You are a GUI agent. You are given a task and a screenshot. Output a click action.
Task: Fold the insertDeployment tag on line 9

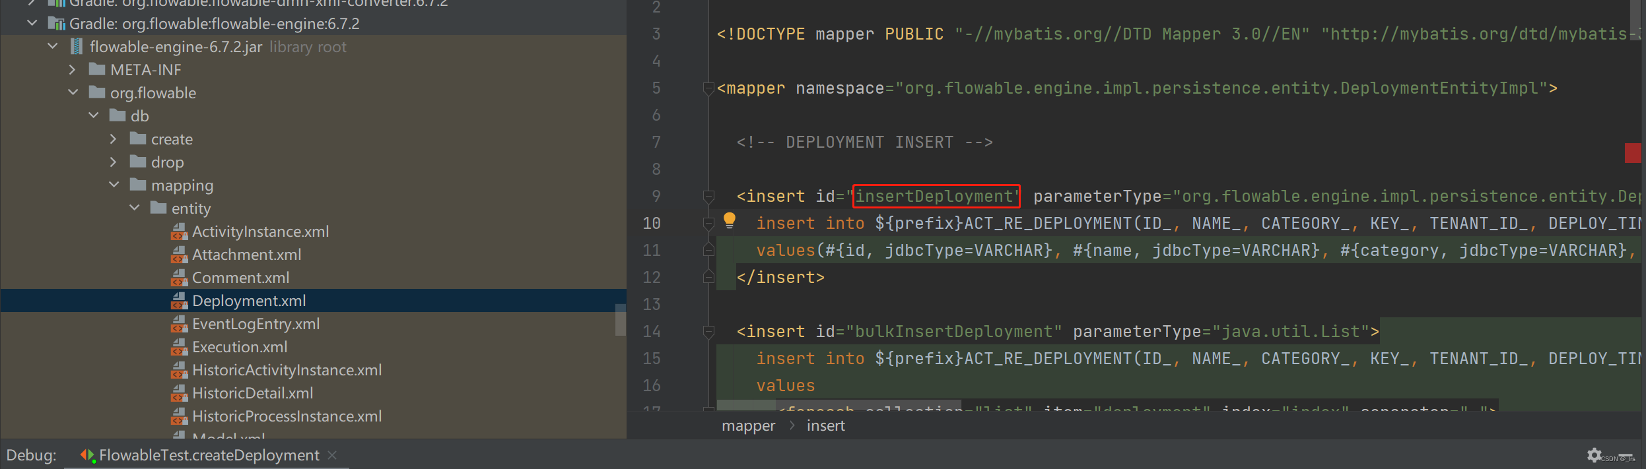[x=708, y=197]
